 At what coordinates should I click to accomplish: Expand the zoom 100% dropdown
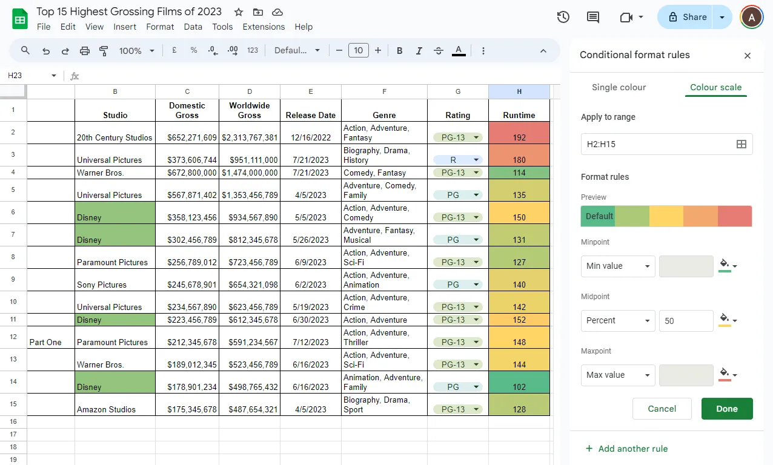pos(137,51)
